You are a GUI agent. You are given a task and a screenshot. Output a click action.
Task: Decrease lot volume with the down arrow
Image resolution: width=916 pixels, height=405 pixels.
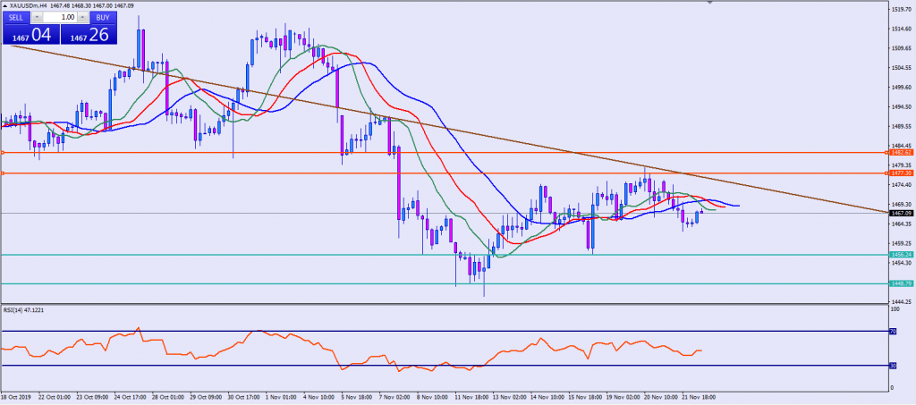[38, 17]
